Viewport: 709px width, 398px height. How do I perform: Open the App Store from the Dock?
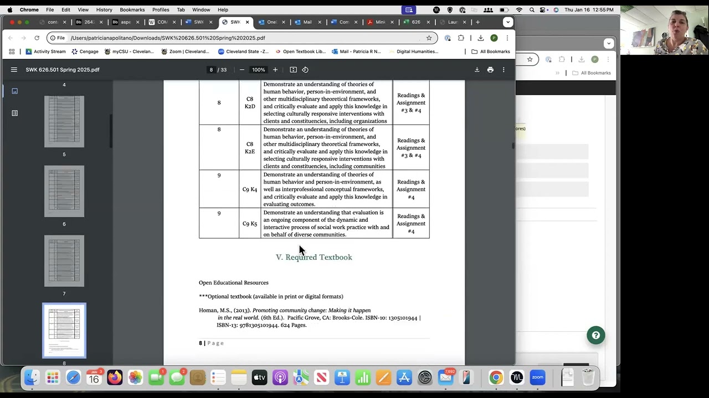(x=404, y=378)
